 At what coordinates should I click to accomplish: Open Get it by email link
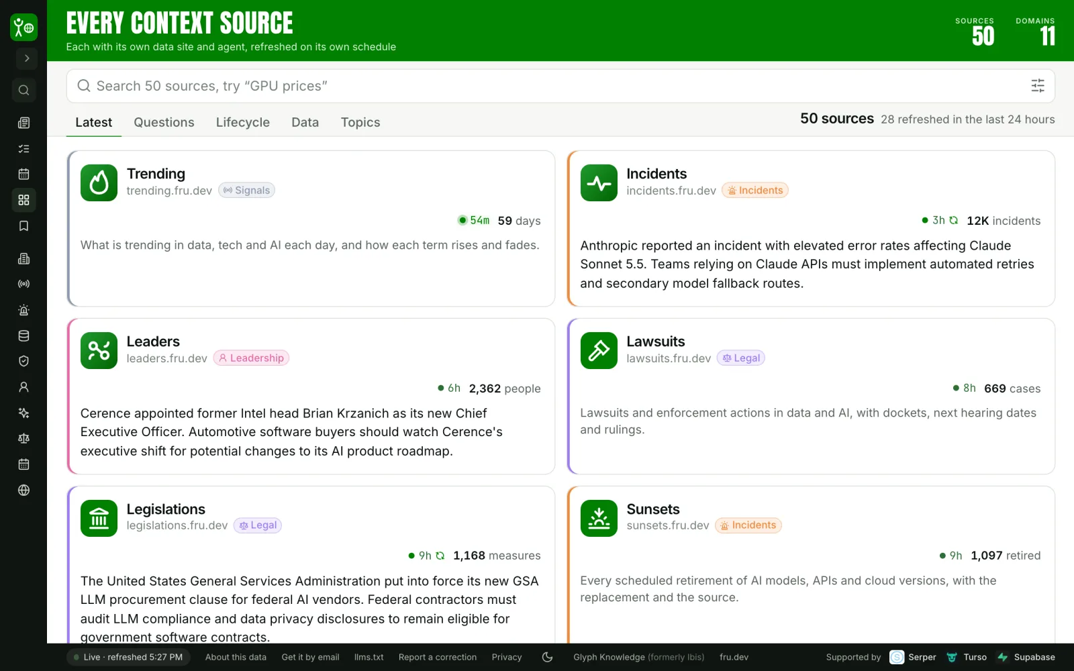(x=310, y=658)
